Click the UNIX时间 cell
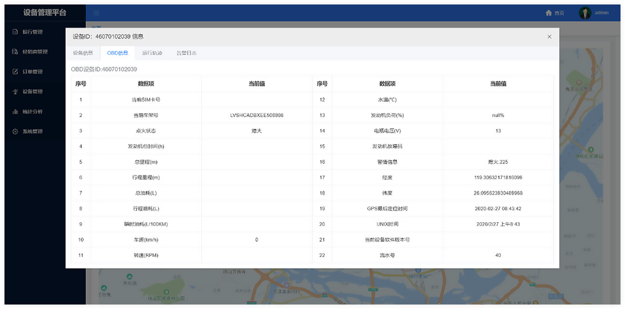Viewport: 625px width, 309px height. pyautogui.click(x=387, y=224)
